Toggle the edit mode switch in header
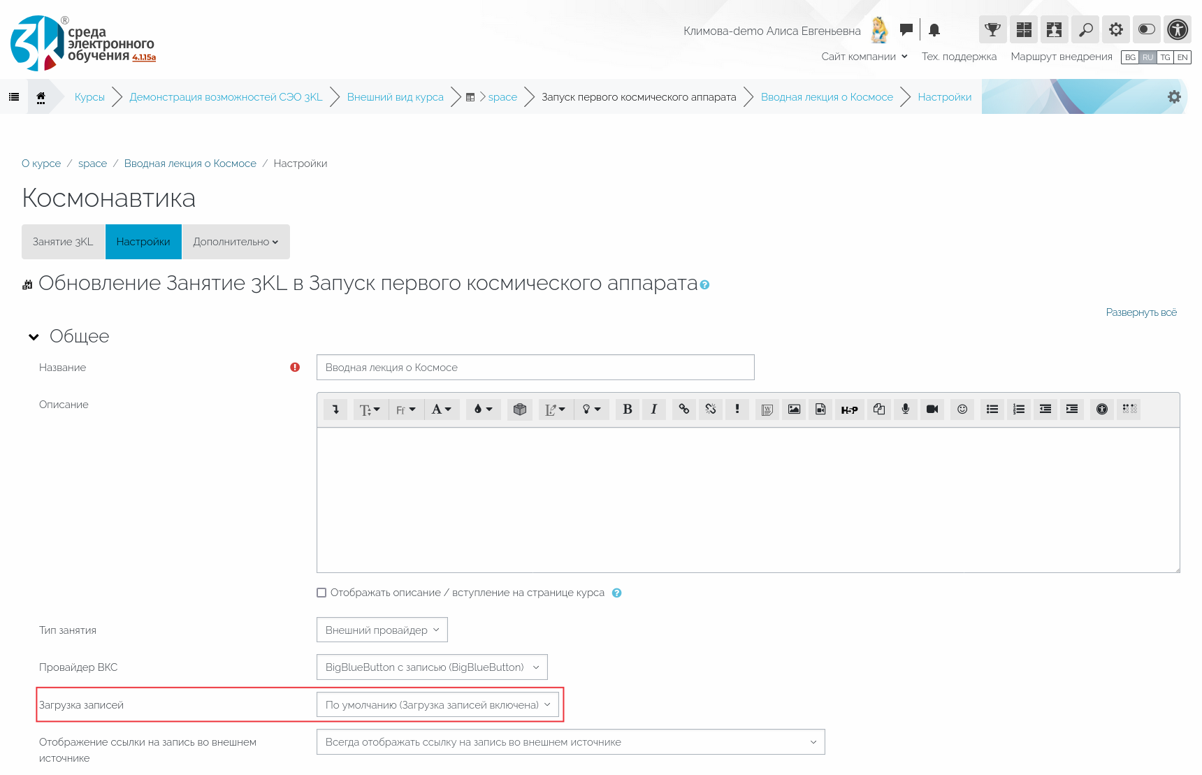 click(x=1146, y=30)
